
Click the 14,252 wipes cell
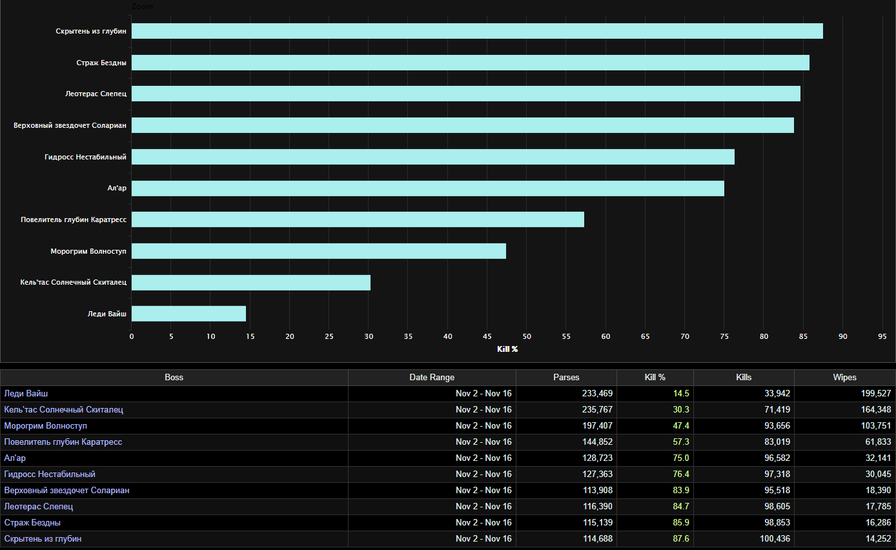click(844, 538)
